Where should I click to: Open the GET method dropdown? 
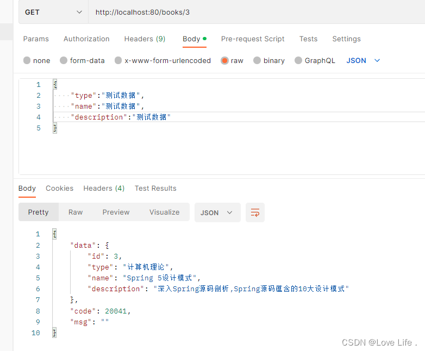point(53,12)
